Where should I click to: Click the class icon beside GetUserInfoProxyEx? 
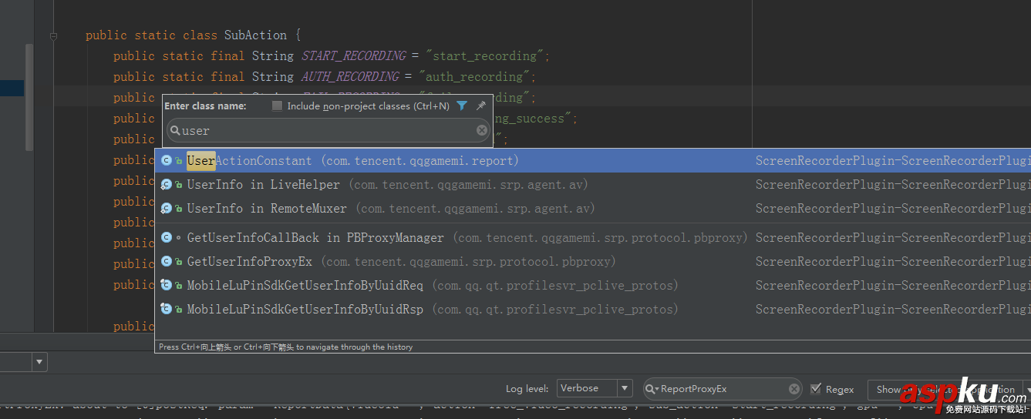tap(167, 261)
